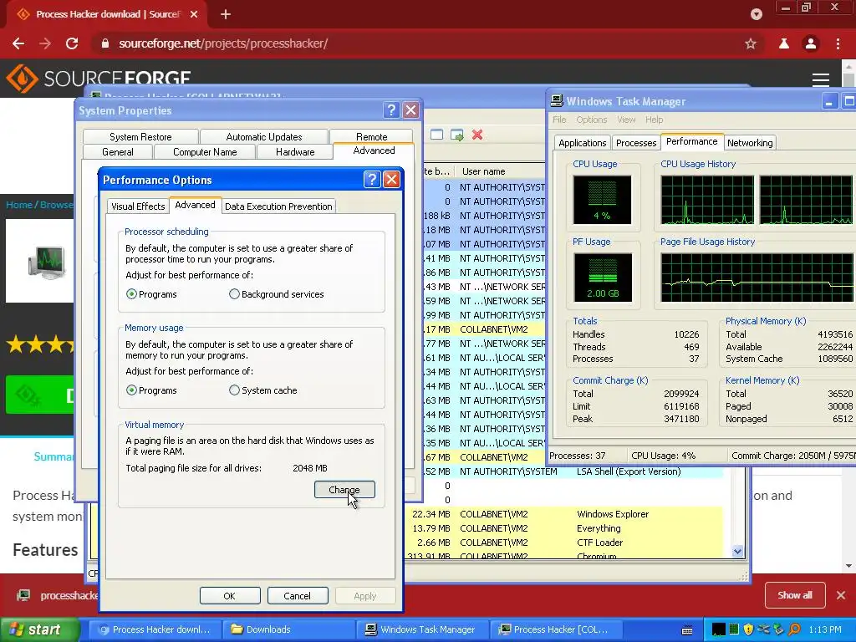This screenshot has width=856, height=642.
Task: Switch to Processes tab in Task Manager
Action: (x=636, y=142)
